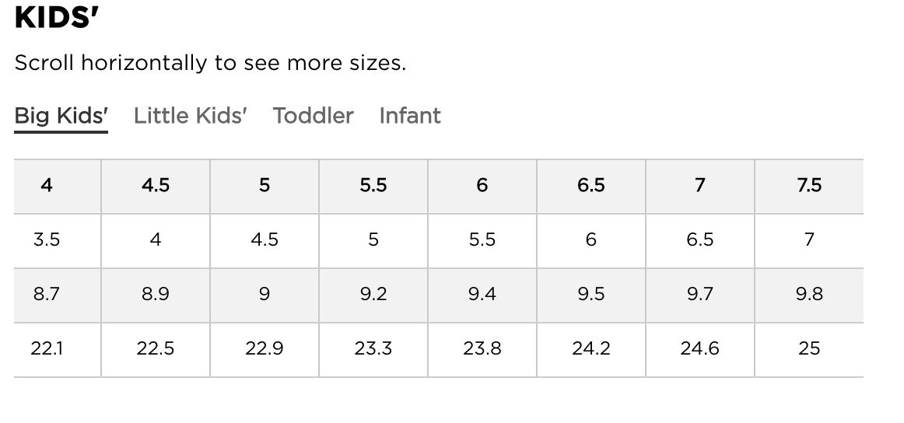Open the Little Kids' tab
Viewport: 904px width, 423px height.
click(190, 116)
